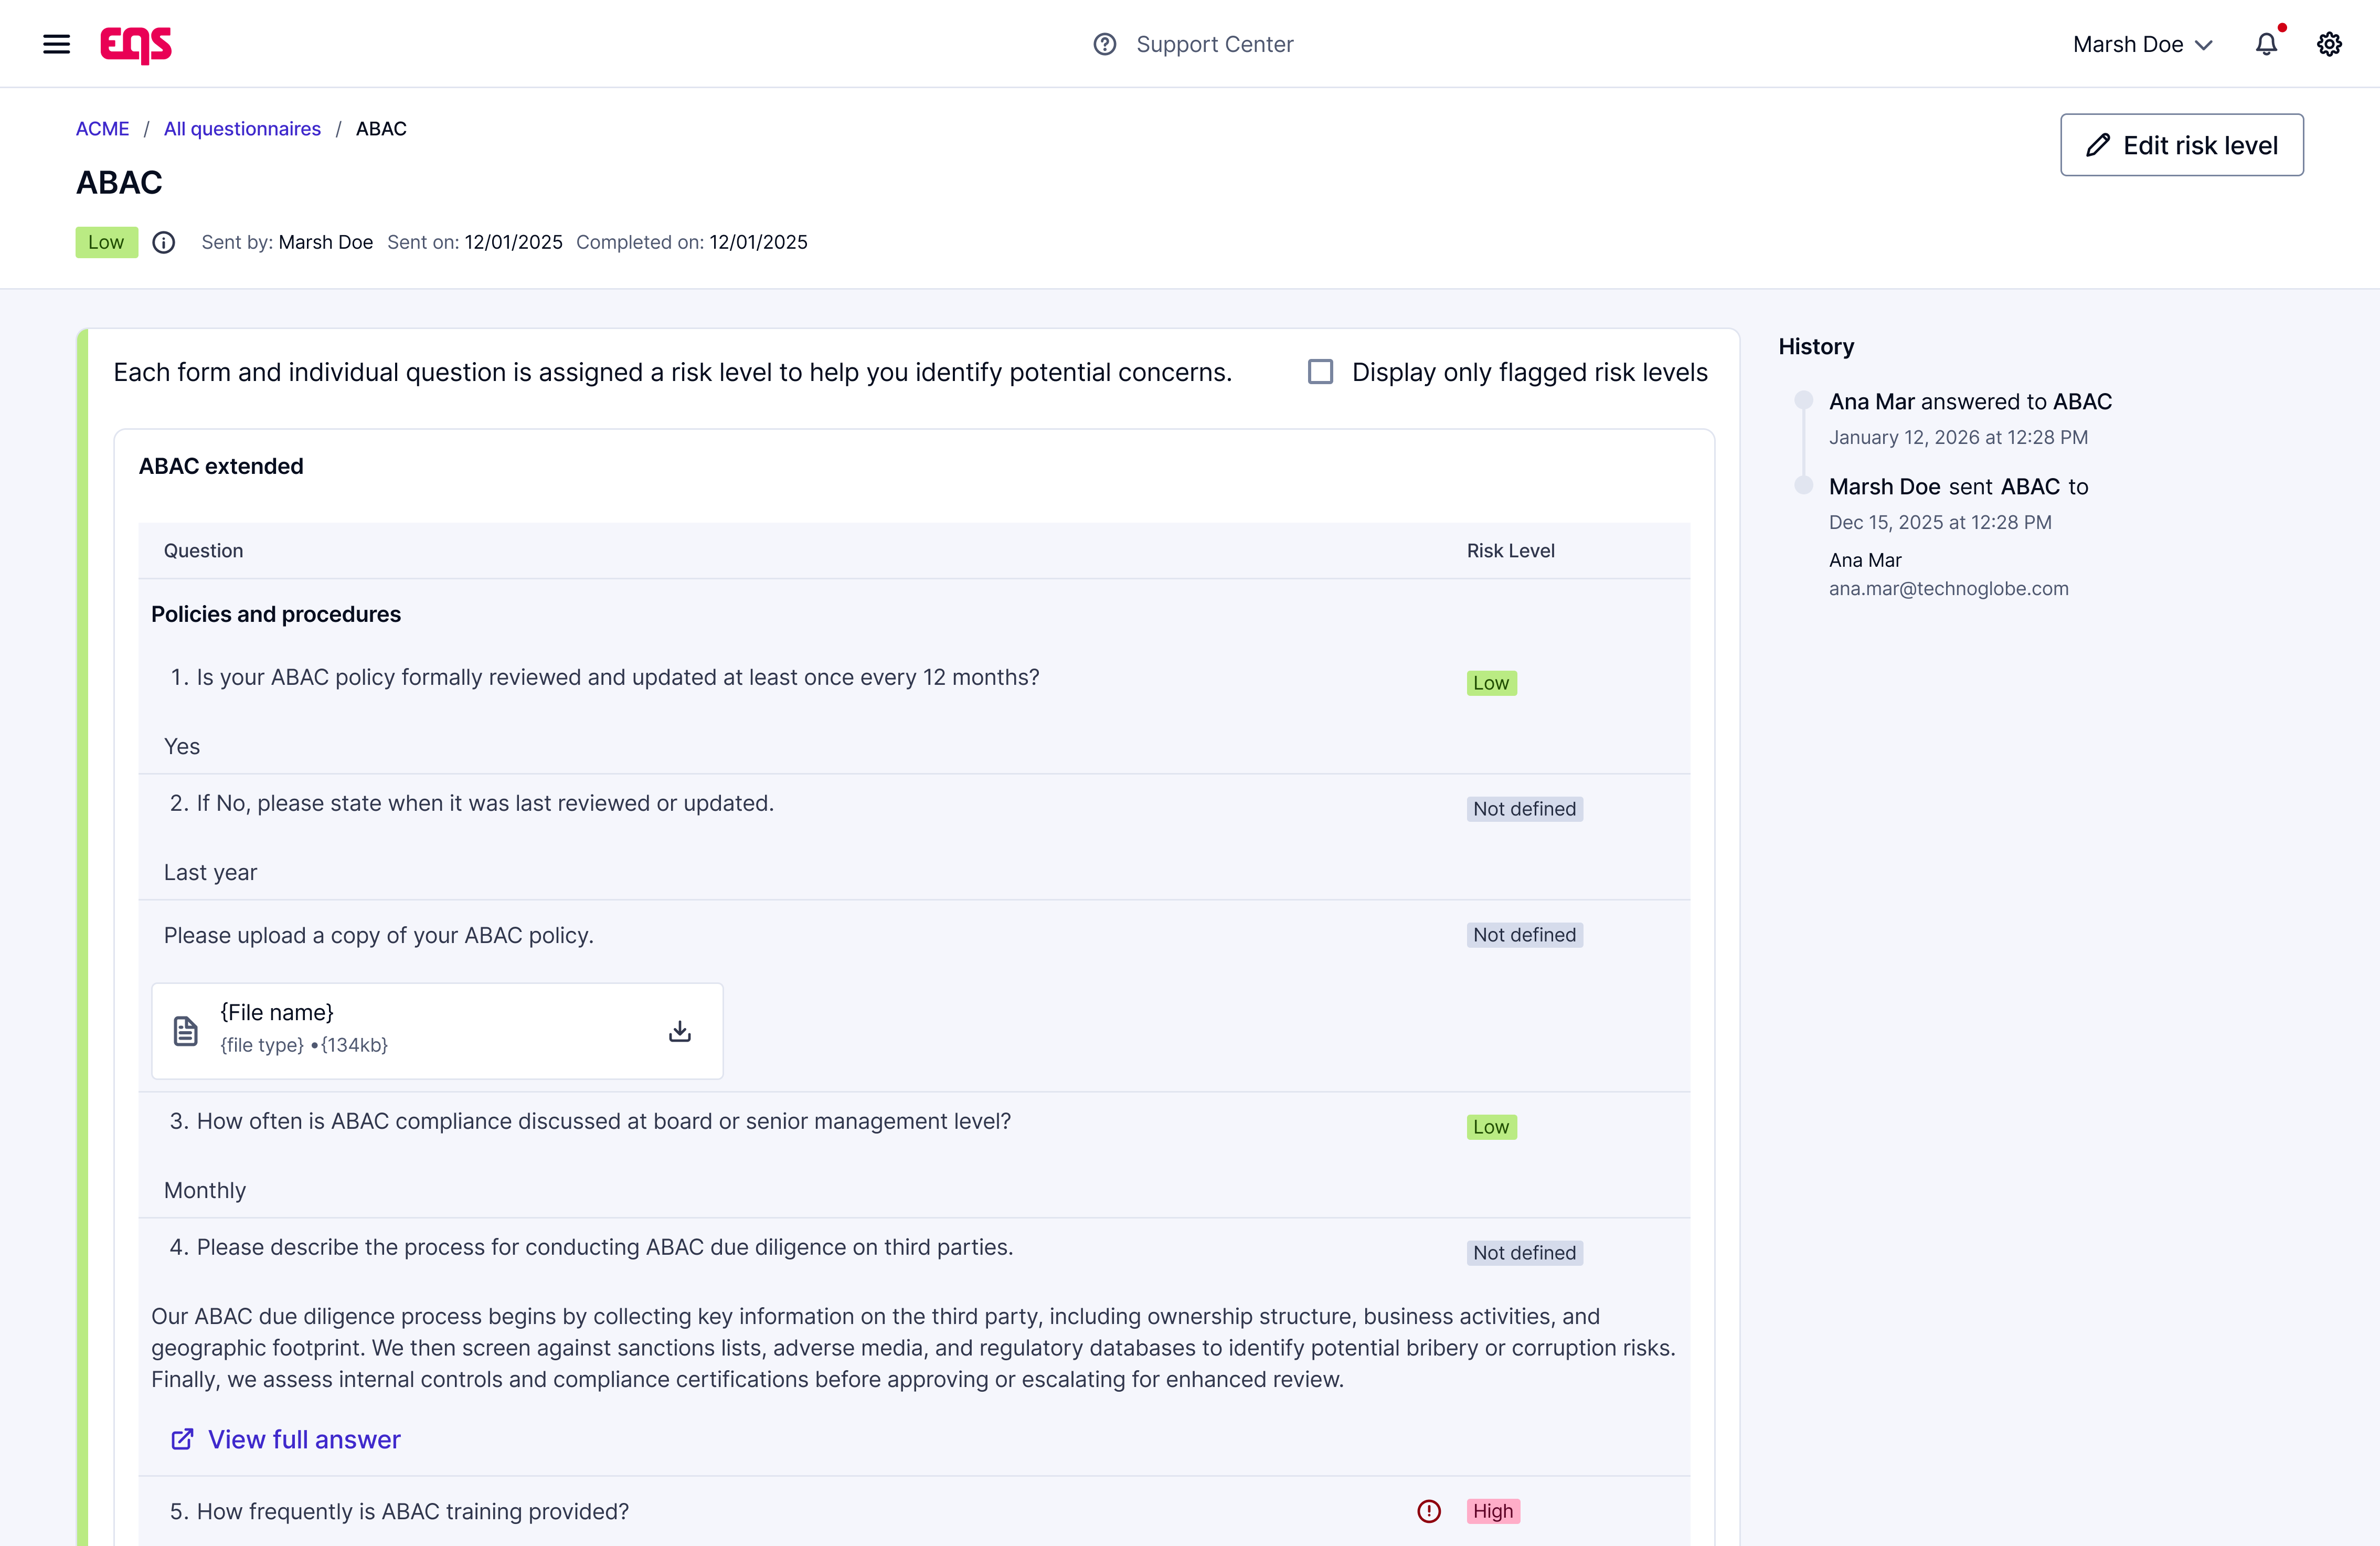Viewport: 2380px width, 1546px height.
Task: Click the High badge for question 5
Action: [x=1493, y=1511]
